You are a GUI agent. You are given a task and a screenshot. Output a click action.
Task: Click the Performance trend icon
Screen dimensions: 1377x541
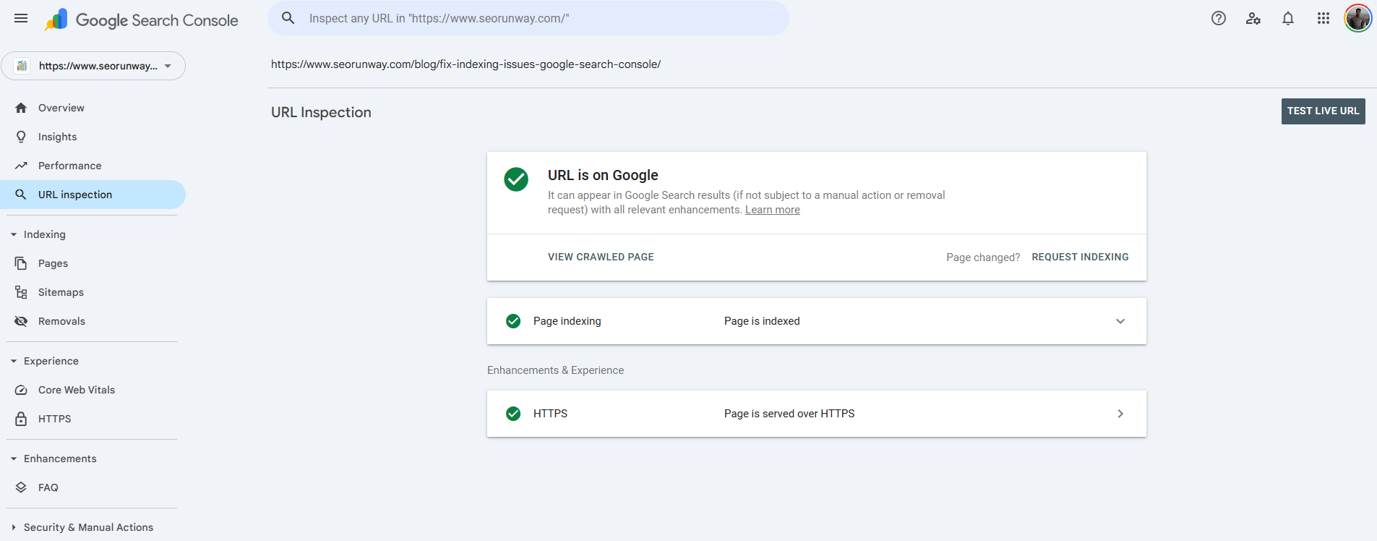click(x=21, y=166)
